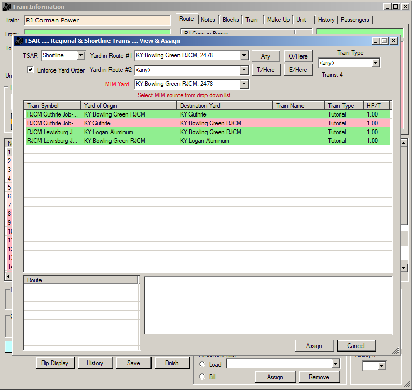Click the Train Information window title icon
The width and height of the screenshot is (412, 390).
pos(7,7)
